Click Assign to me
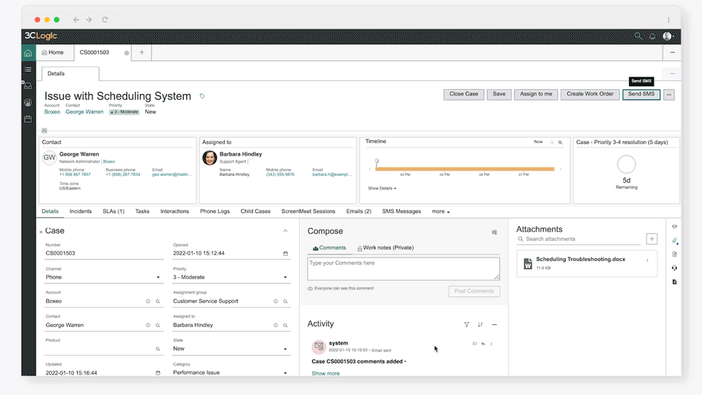Viewport: 702px width, 395px height. [536, 95]
